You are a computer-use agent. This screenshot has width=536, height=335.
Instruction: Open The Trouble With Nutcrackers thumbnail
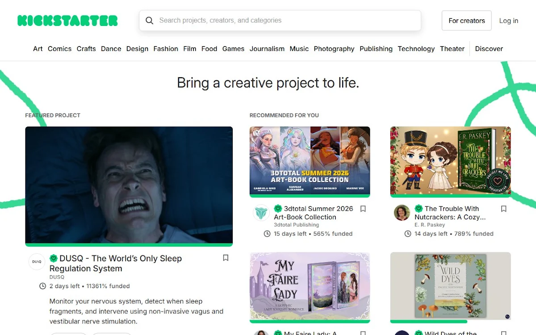(x=451, y=160)
